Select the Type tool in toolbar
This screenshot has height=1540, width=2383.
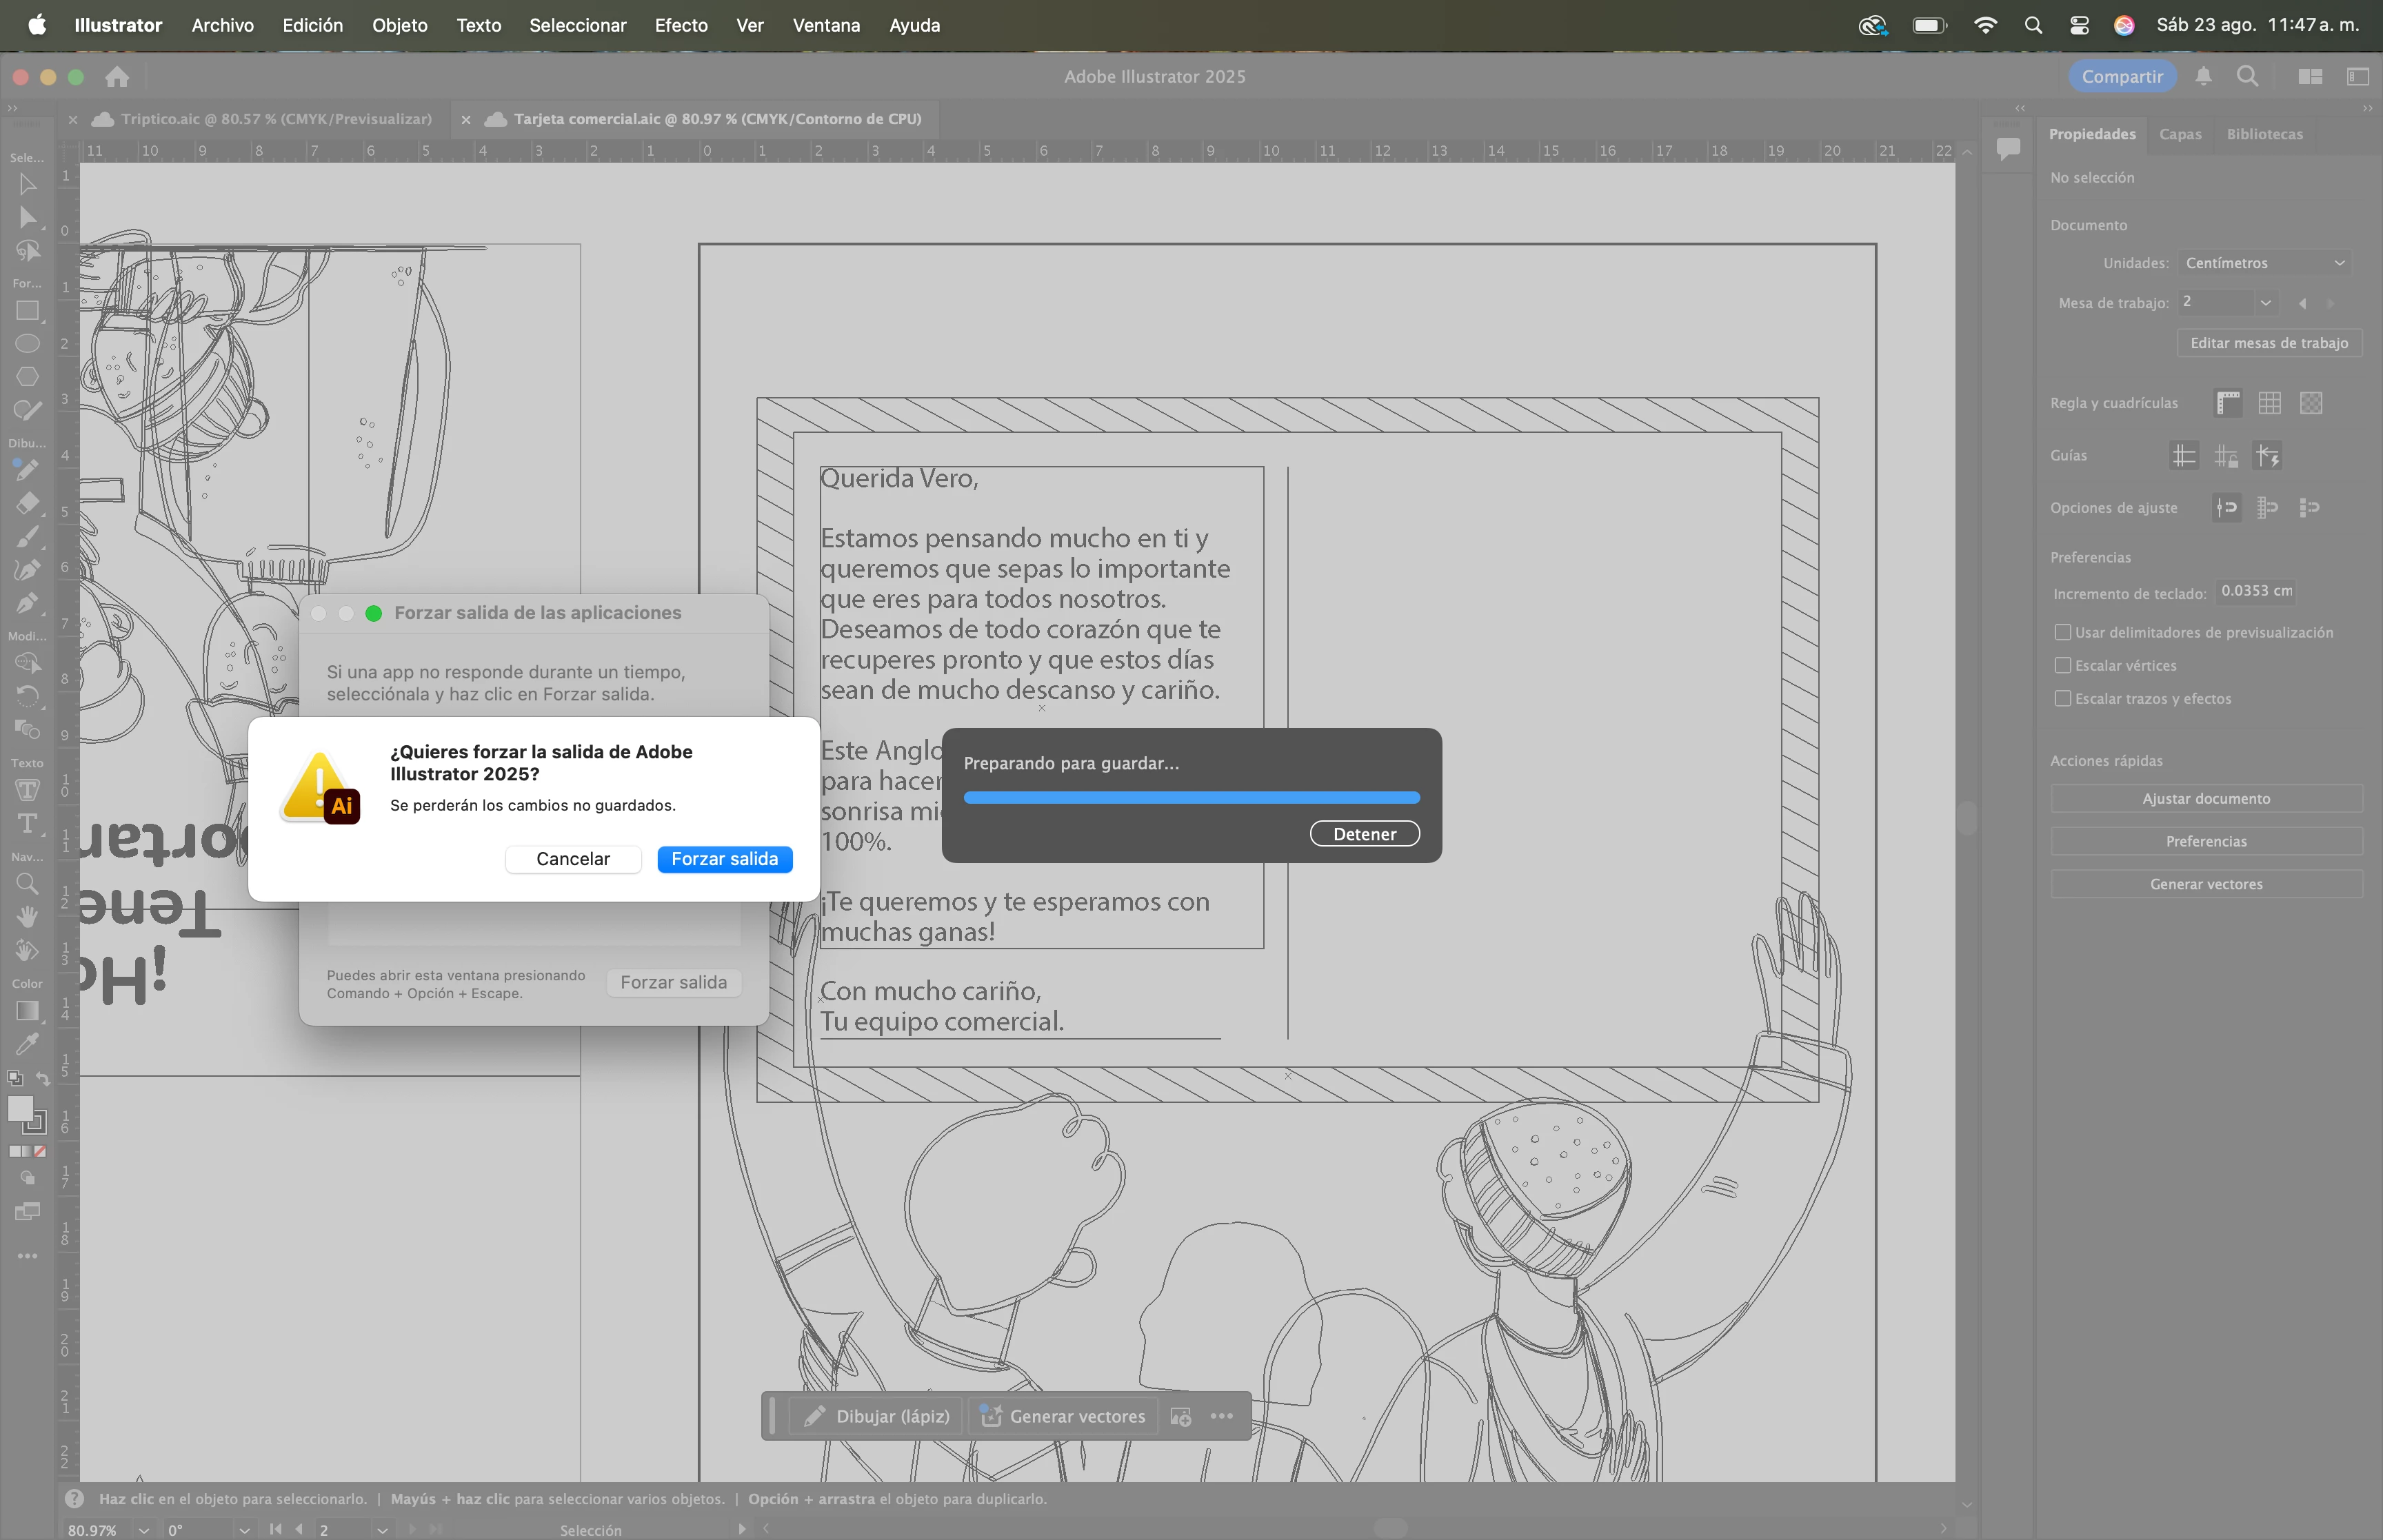(x=27, y=823)
